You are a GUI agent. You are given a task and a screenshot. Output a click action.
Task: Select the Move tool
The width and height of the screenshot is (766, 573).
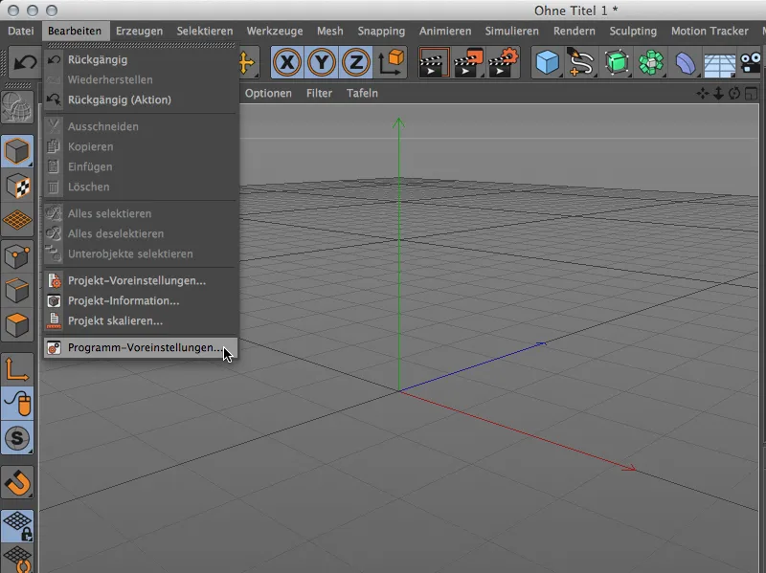tap(244, 62)
